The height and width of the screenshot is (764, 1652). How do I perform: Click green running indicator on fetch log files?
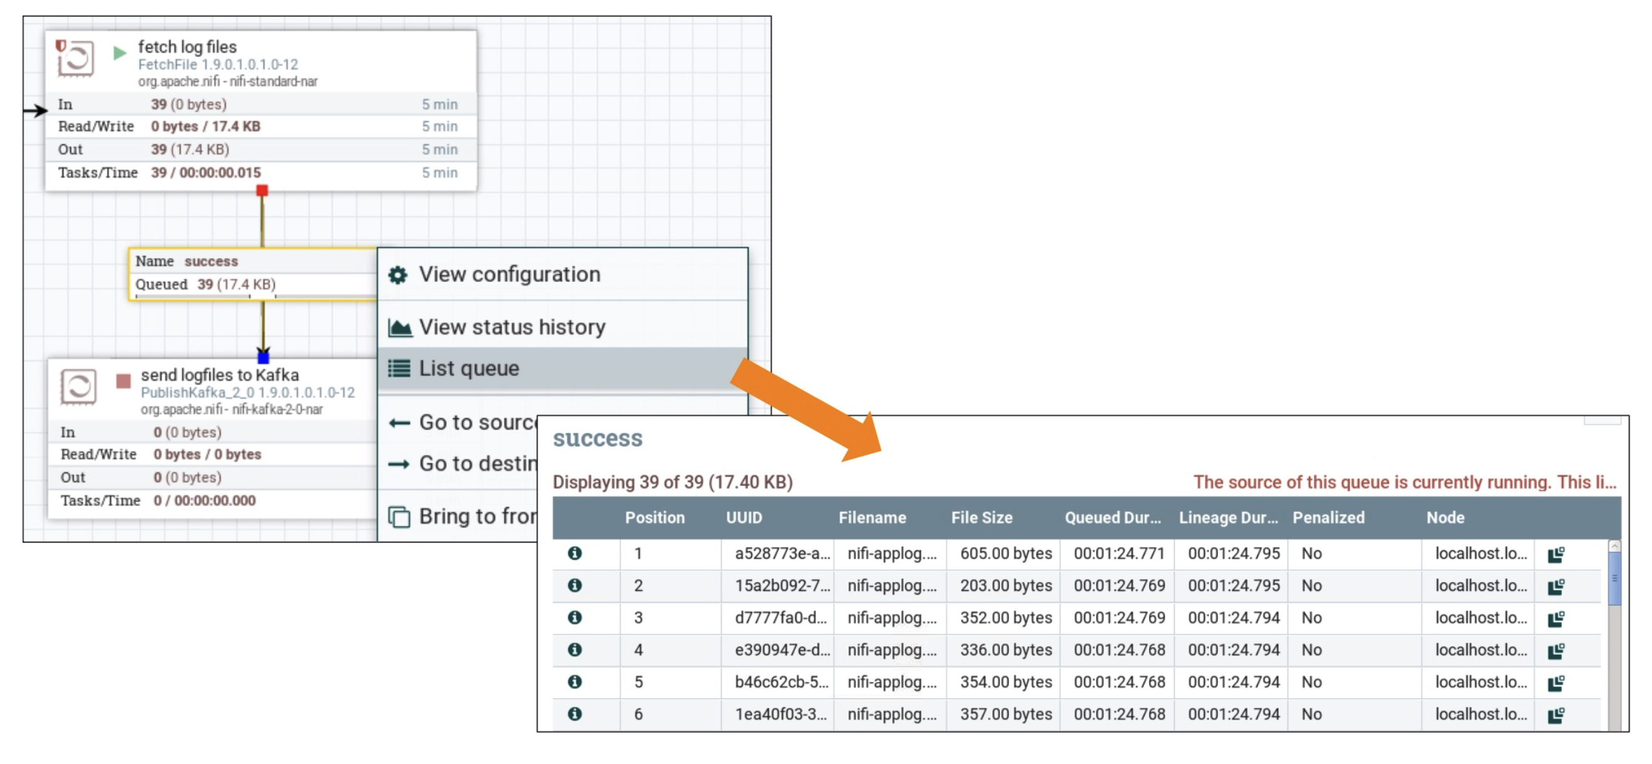click(x=120, y=53)
